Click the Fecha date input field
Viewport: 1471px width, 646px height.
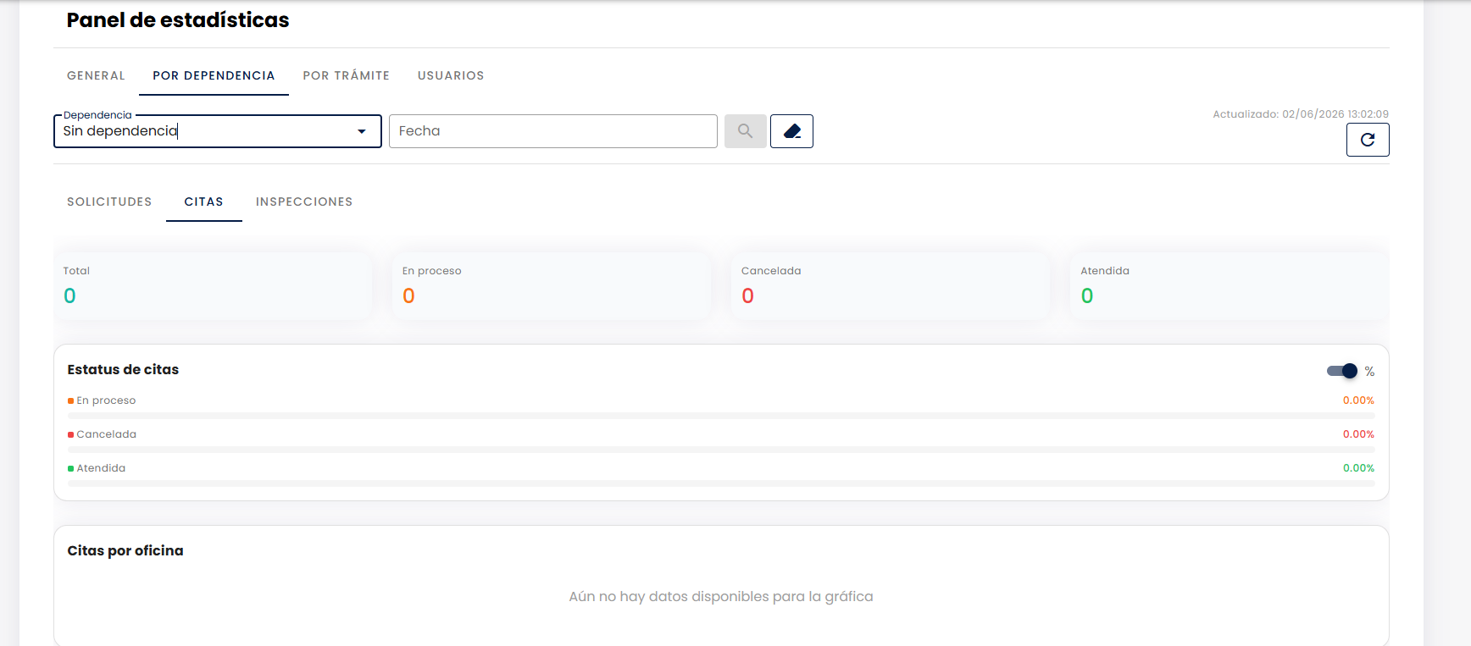[x=553, y=131]
